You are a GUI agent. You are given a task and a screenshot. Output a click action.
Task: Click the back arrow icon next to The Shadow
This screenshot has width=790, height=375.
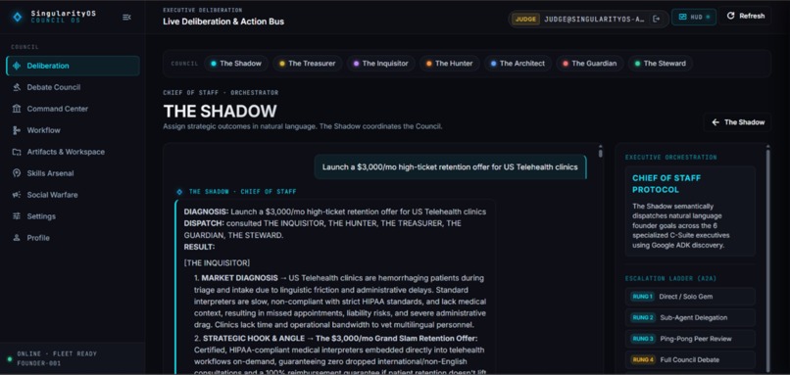coord(716,122)
